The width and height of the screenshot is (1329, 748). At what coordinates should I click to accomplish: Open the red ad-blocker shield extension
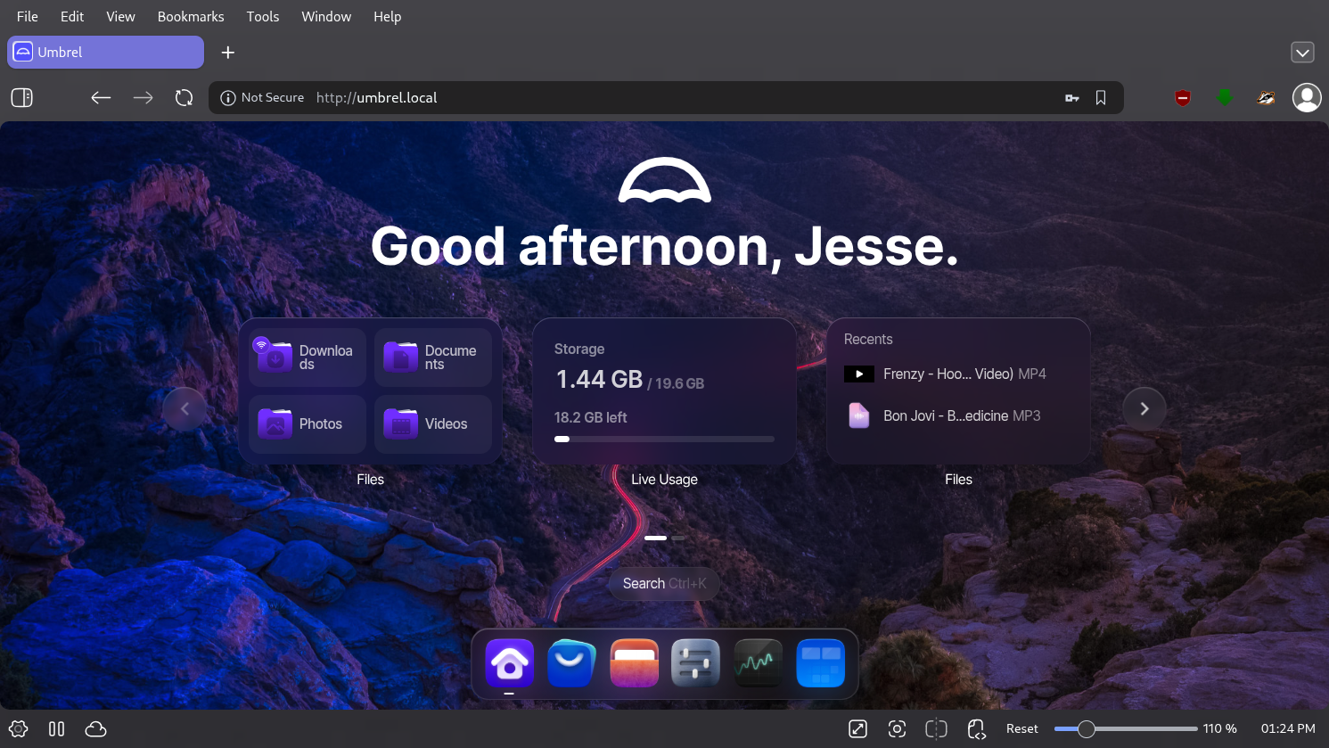click(1183, 98)
